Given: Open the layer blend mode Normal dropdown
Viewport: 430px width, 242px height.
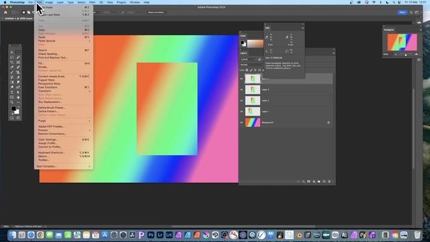Looking at the screenshot, I should 251,65.
